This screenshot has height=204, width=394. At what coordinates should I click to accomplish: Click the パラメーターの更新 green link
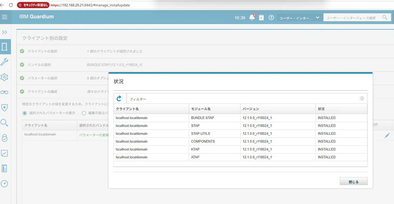click(94, 135)
